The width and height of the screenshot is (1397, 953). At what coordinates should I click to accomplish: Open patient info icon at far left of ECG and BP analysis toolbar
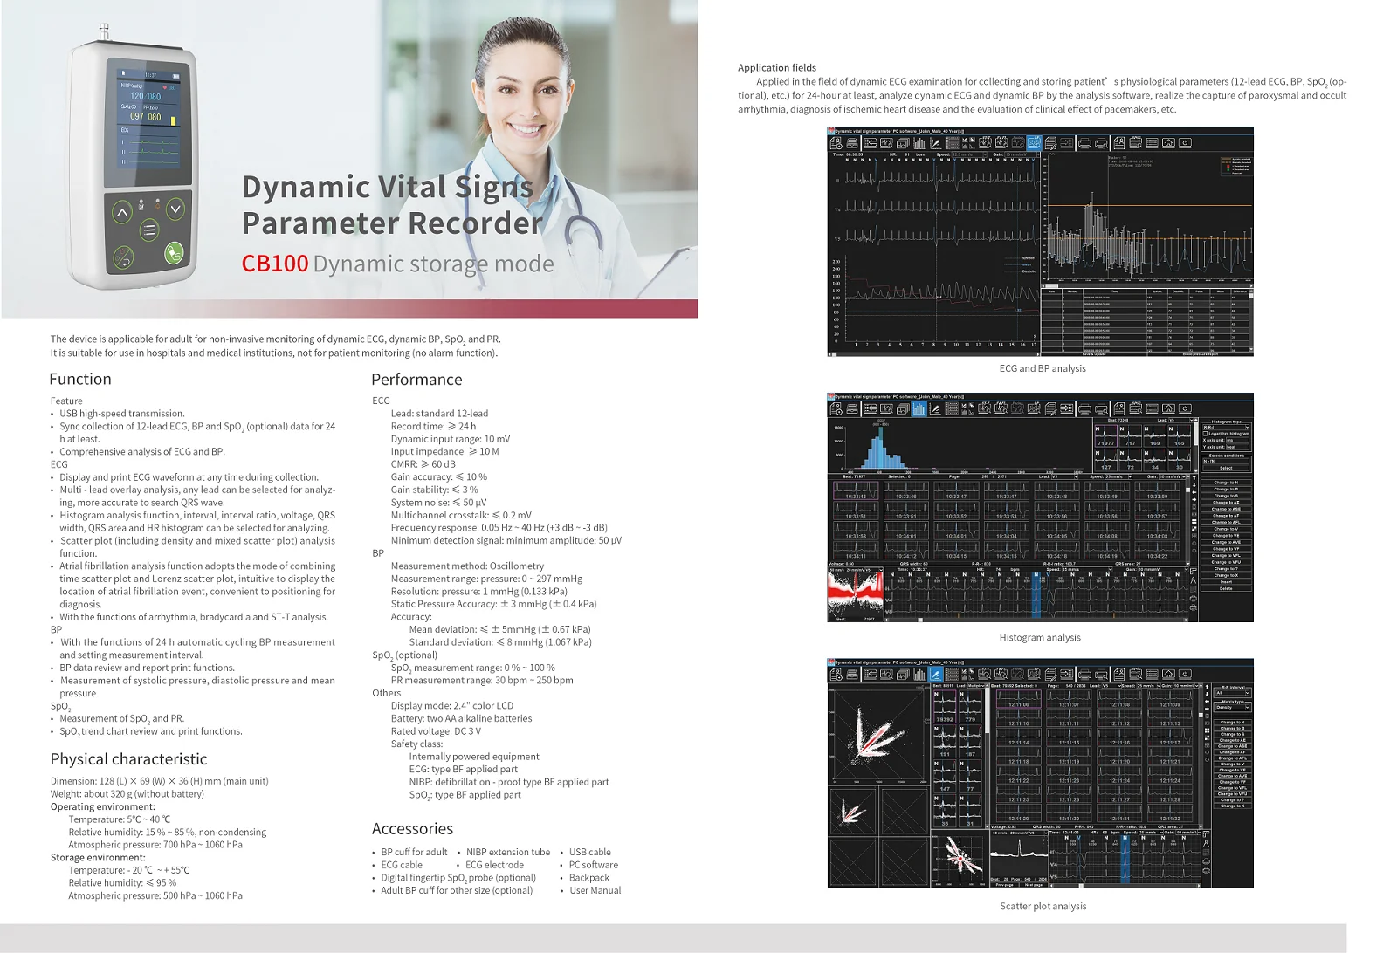(836, 142)
